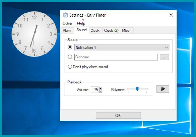This screenshot has width=196, height=137.
Task: Increase volume with the up spinner arrow
Action: 100,88
